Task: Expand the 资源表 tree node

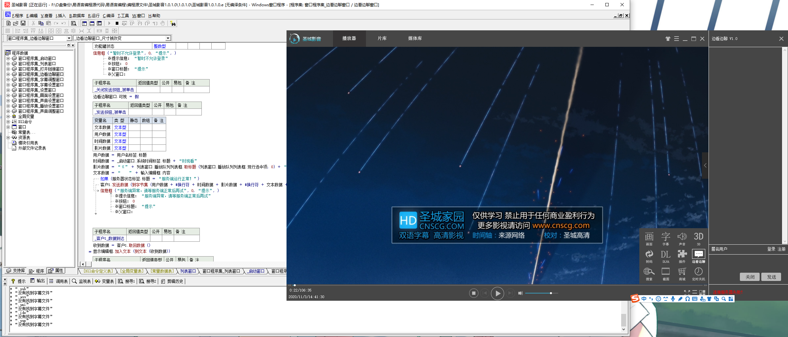Action: point(8,138)
